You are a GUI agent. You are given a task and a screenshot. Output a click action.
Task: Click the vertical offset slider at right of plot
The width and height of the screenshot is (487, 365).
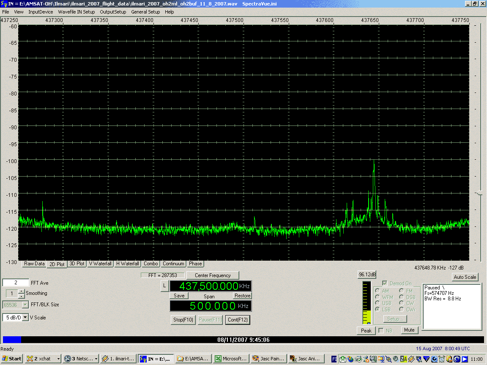point(479,193)
